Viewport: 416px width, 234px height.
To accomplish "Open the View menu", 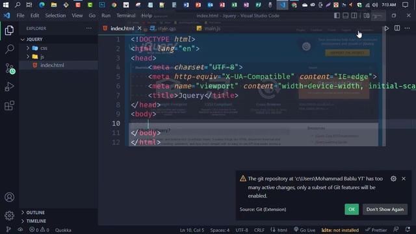I will pos(77,16).
